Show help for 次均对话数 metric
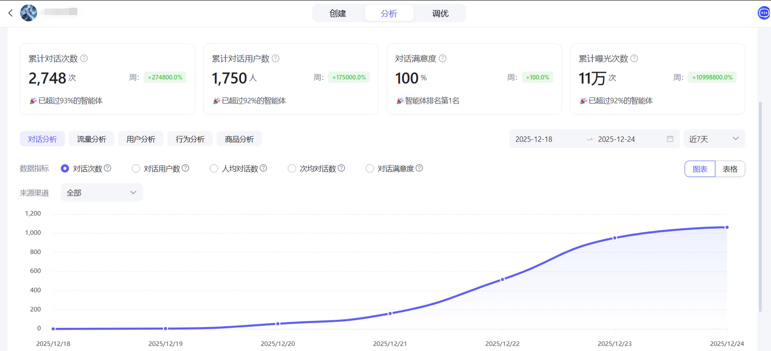 click(x=341, y=168)
